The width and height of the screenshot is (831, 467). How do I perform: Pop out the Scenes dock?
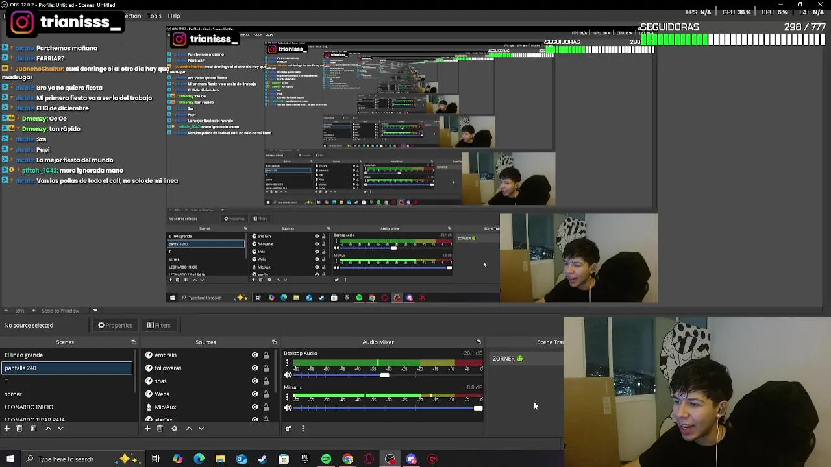click(134, 342)
